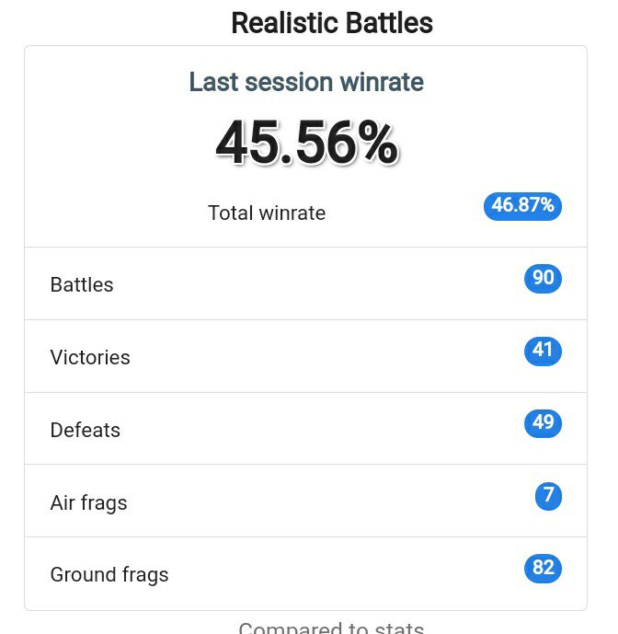Screen dimensions: 618x634
Task: Click the Defeats badge showing 49
Action: pos(543,423)
